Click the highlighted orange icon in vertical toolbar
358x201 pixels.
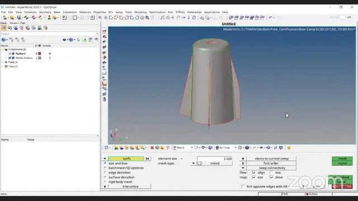105,84
